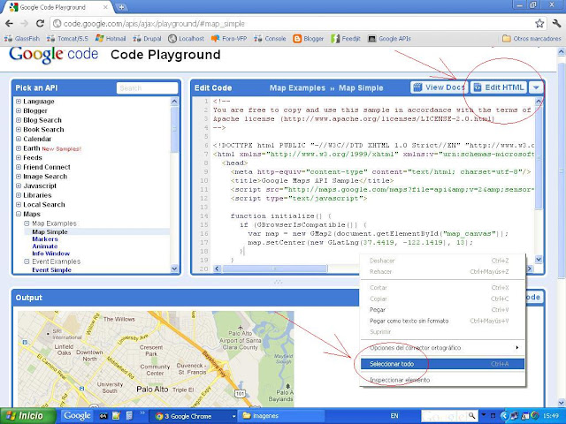Open the Hotmail bookmark

click(111, 39)
